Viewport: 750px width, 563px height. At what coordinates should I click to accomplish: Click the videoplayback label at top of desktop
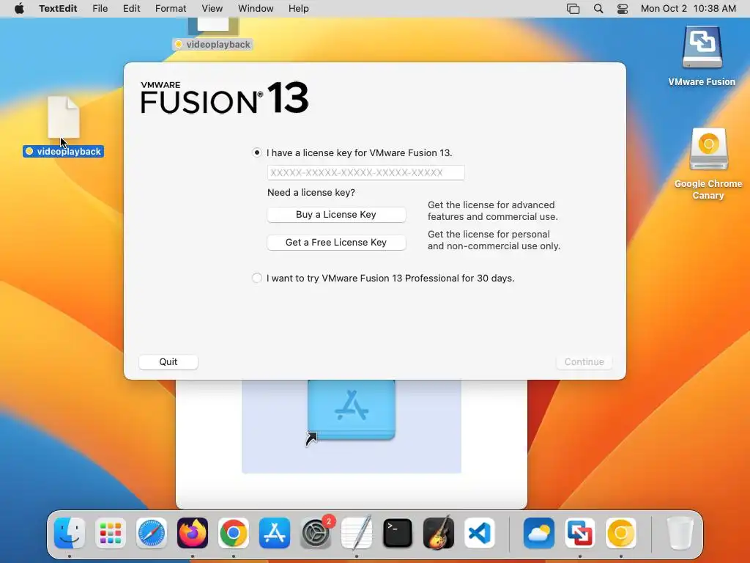pyautogui.click(x=213, y=45)
